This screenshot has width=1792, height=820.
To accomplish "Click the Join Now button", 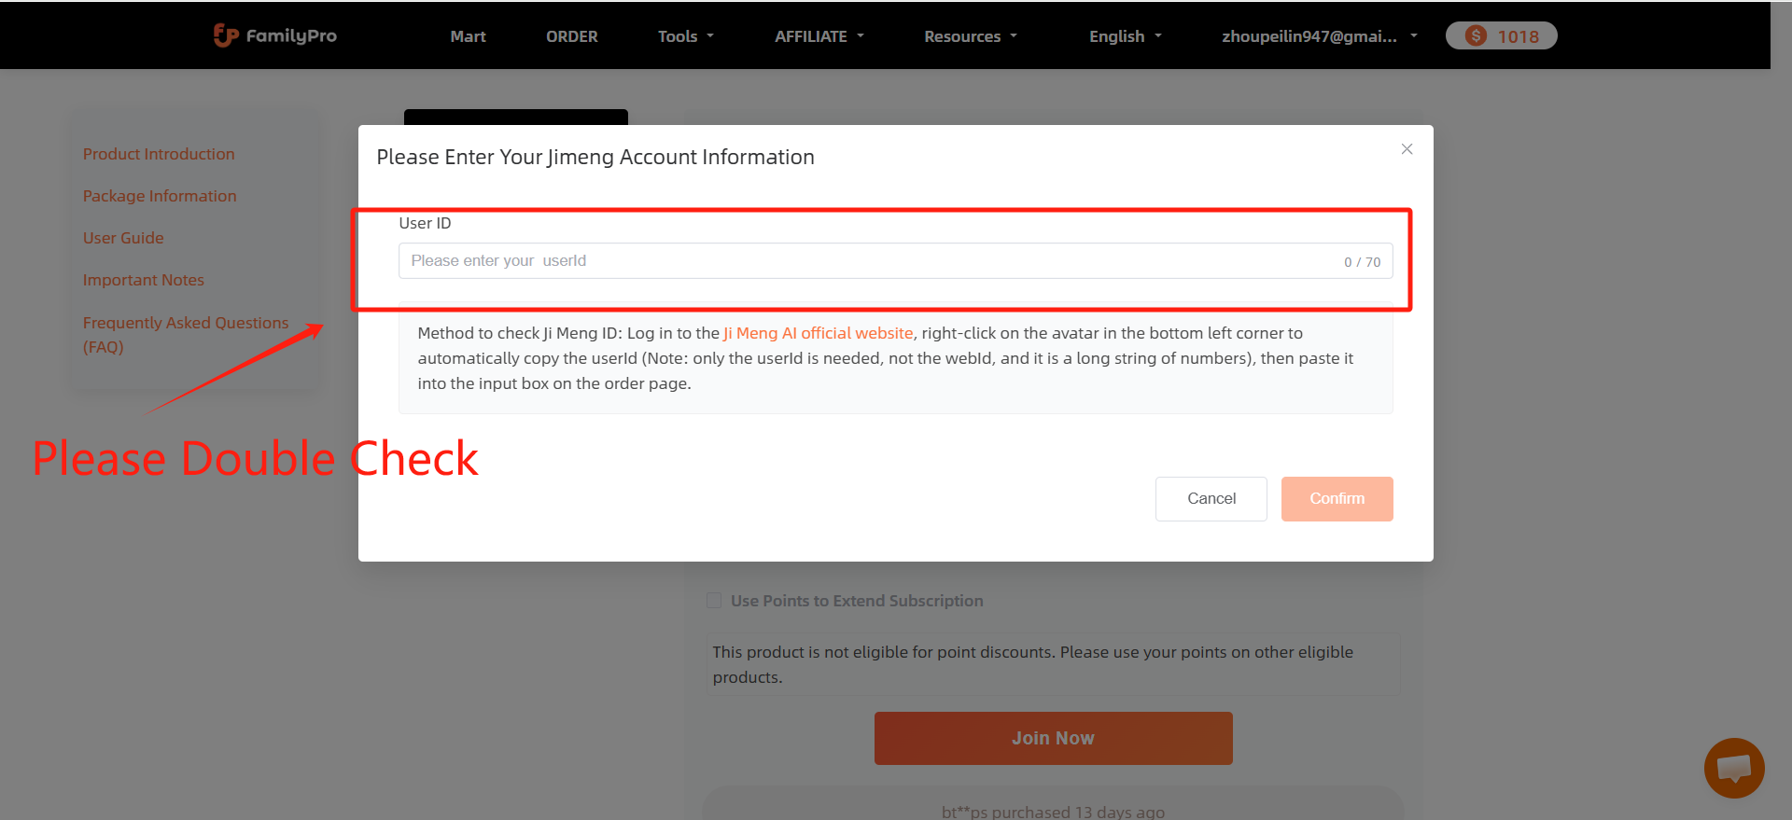I will coord(1053,738).
